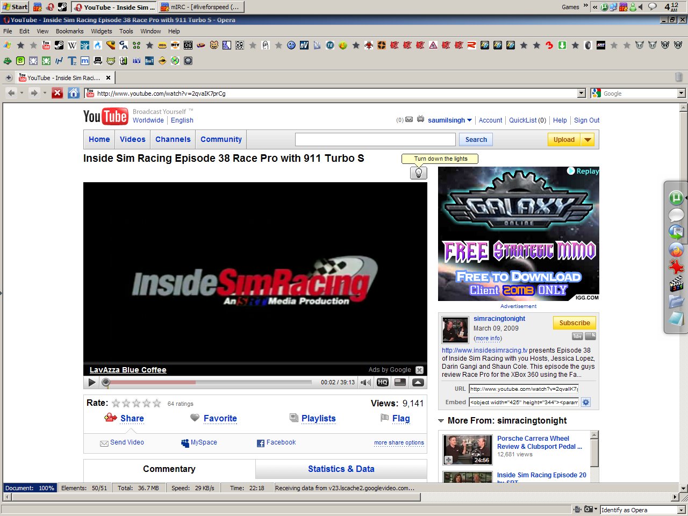Click the Opera home button icon
The image size is (688, 516).
74,93
